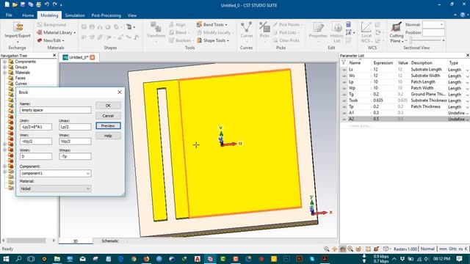This screenshot has width=470, height=264.
Task: Select Curves in the navigation tree
Action: (x=21, y=84)
